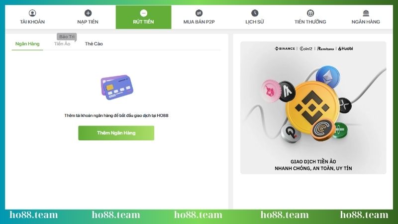Open the Mua Bán P2P swap icon
The height and width of the screenshot is (224, 398).
point(199,13)
